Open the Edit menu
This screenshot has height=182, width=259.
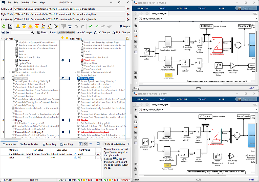(16, 3)
